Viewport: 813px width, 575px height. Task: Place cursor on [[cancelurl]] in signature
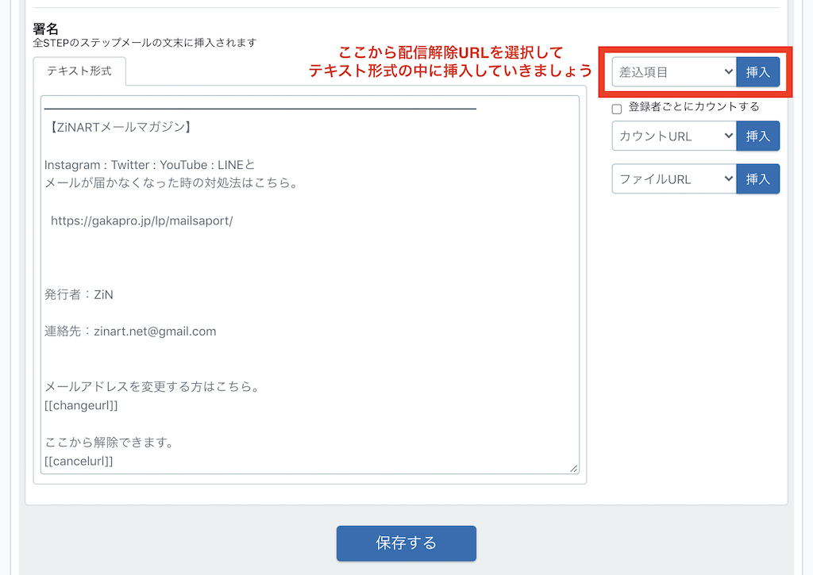point(79,460)
